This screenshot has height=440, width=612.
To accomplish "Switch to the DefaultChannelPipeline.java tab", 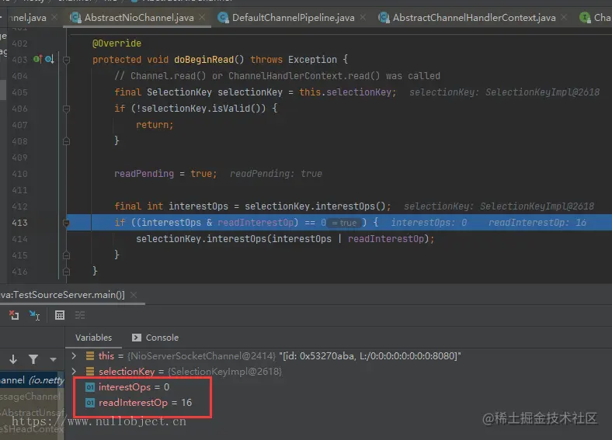I will [293, 18].
